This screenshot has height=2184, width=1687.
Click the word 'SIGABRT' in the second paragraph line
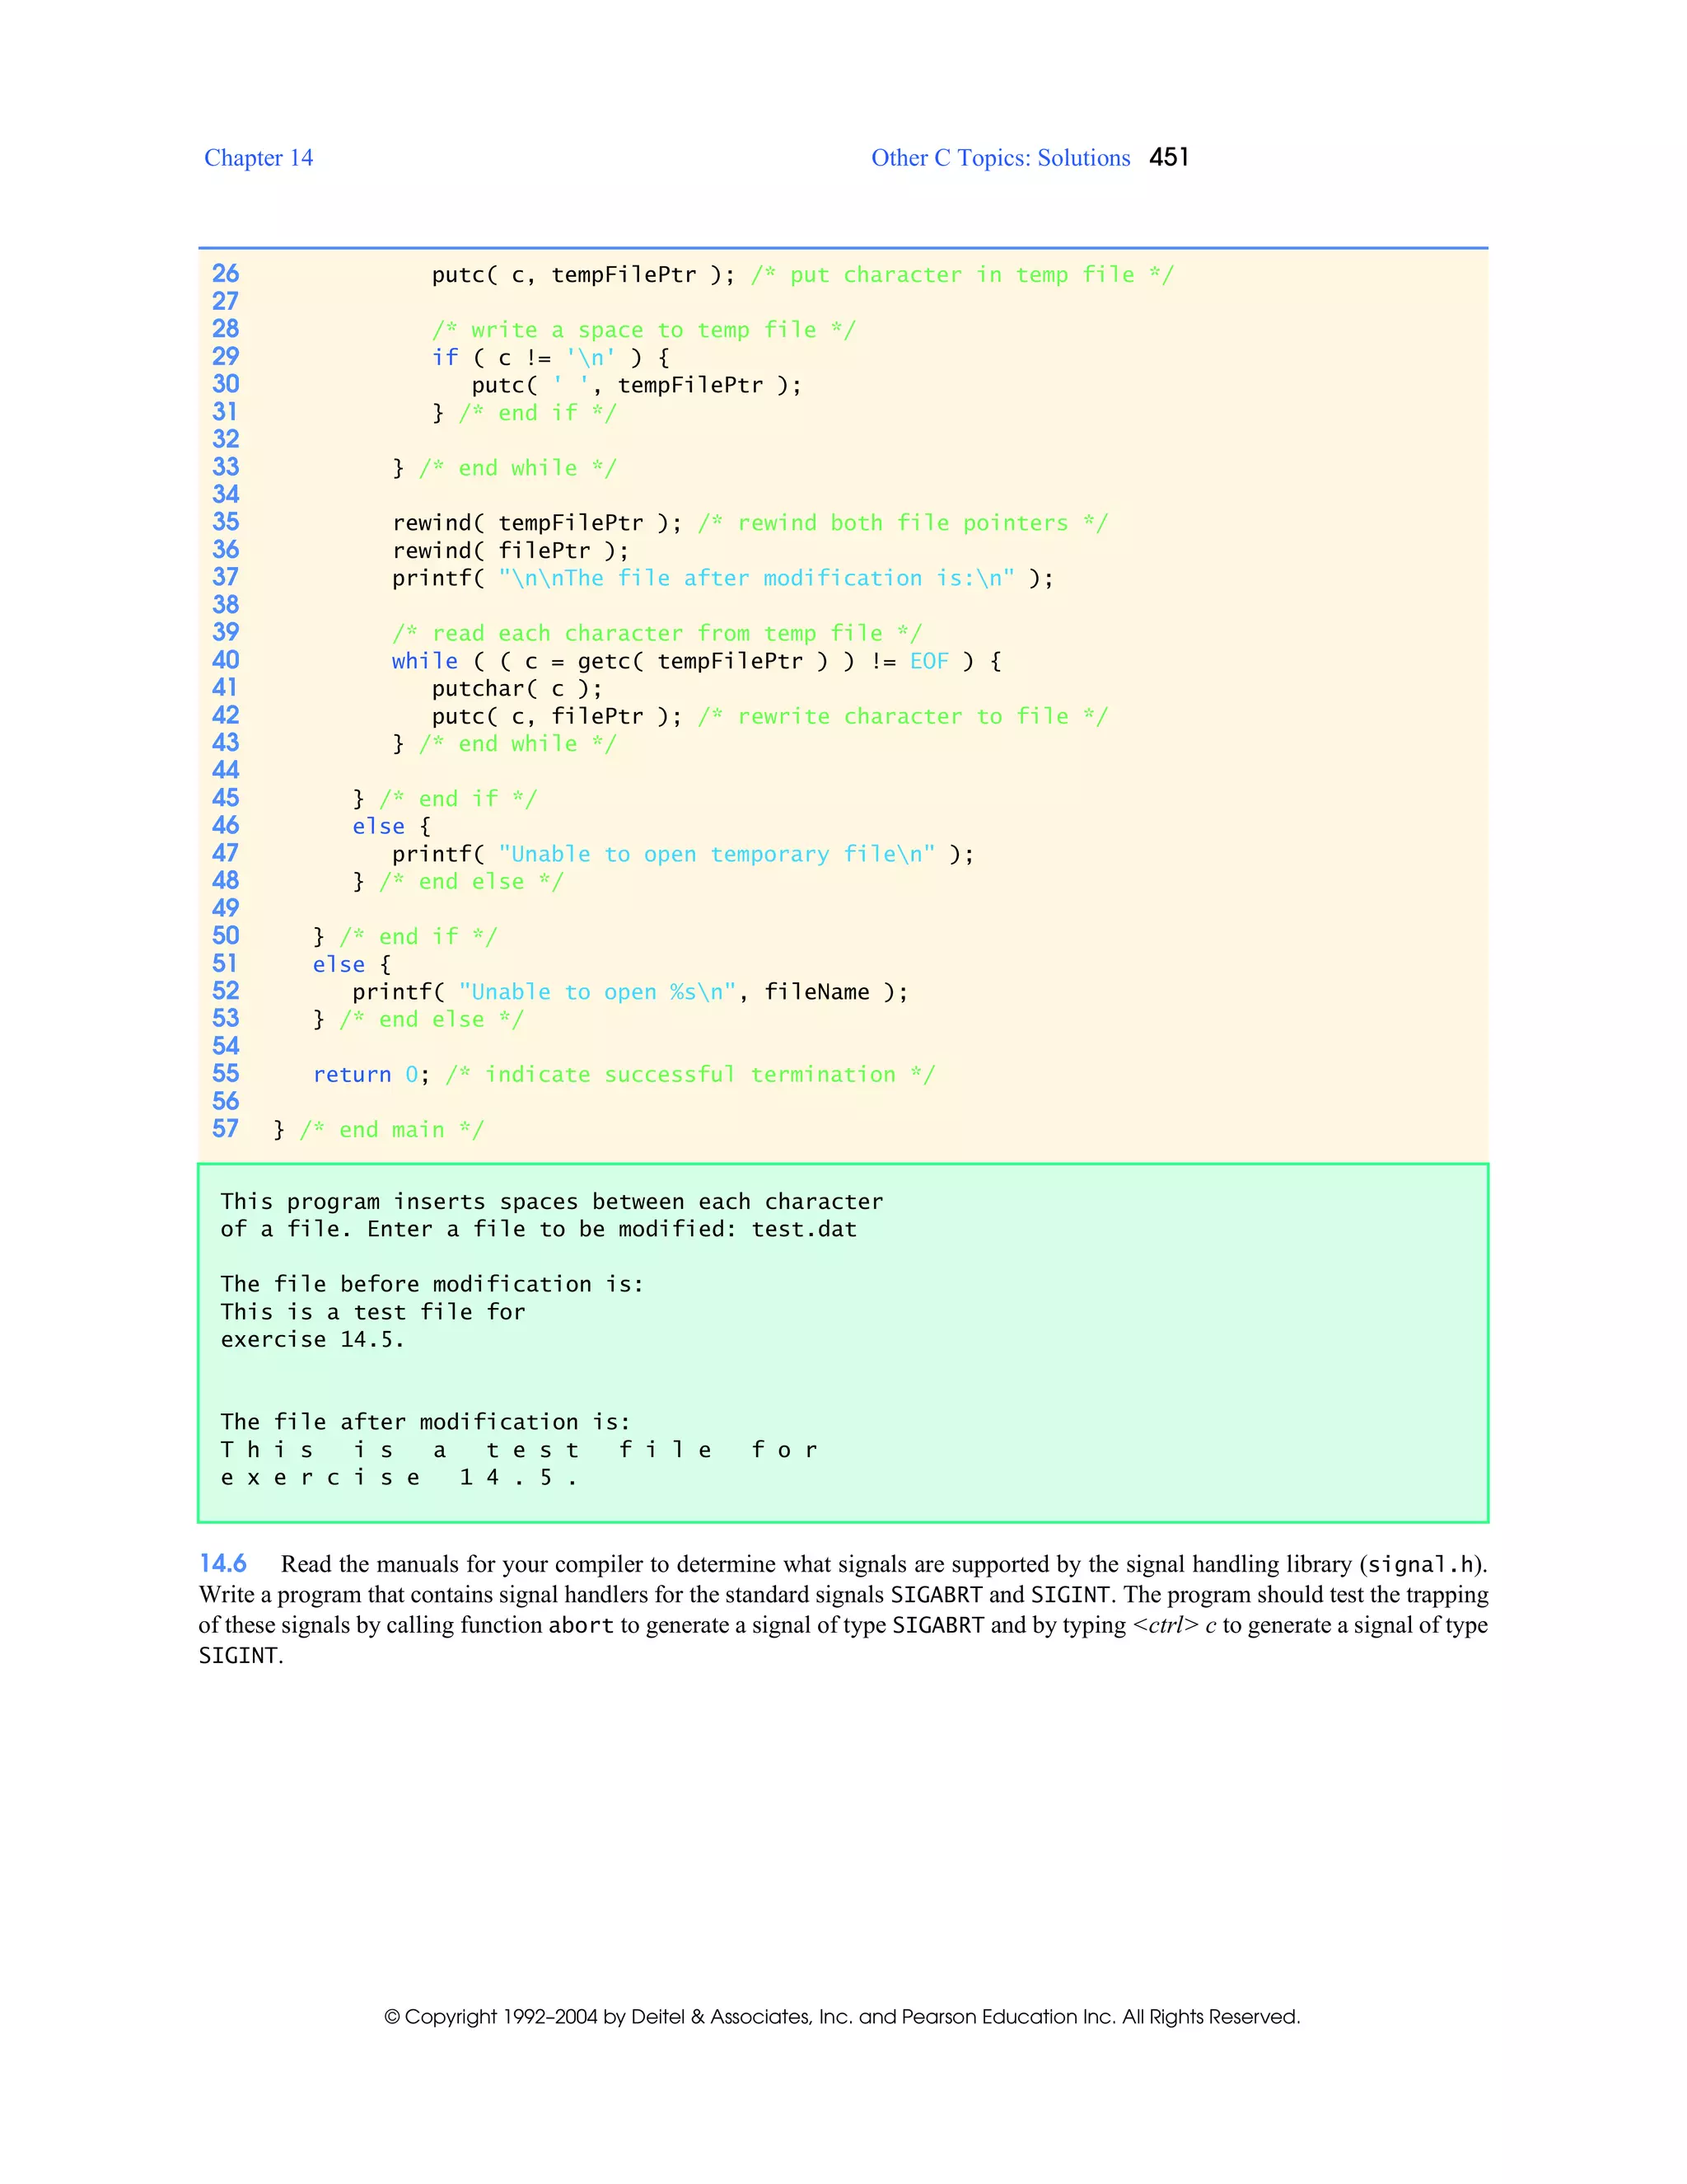tap(937, 1595)
